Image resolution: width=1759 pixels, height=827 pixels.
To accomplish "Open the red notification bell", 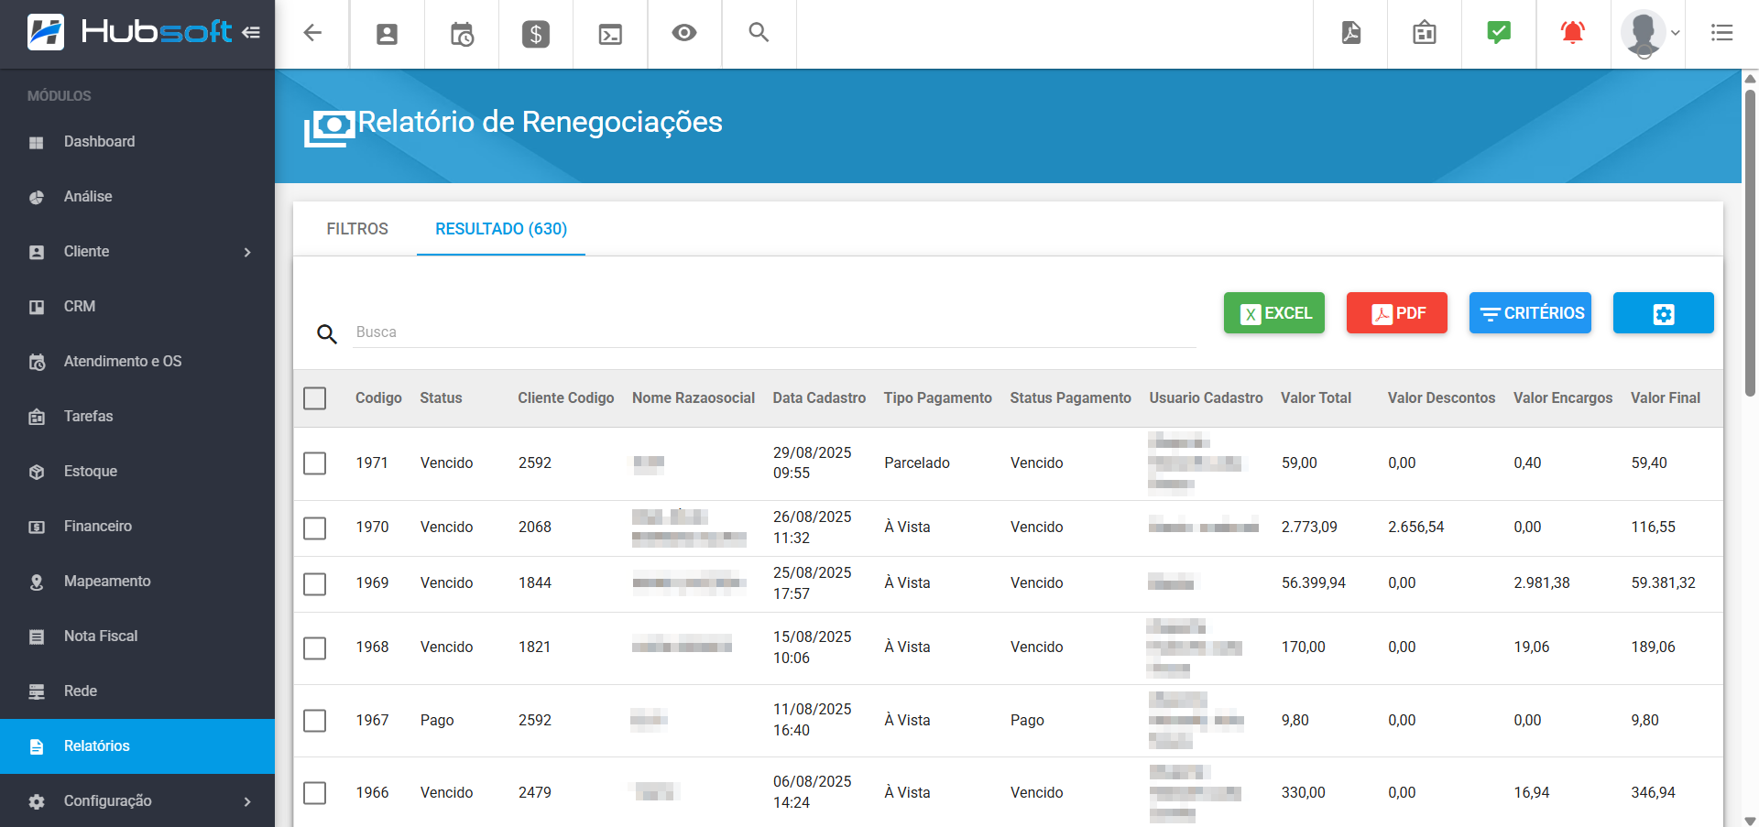I will pyautogui.click(x=1572, y=33).
